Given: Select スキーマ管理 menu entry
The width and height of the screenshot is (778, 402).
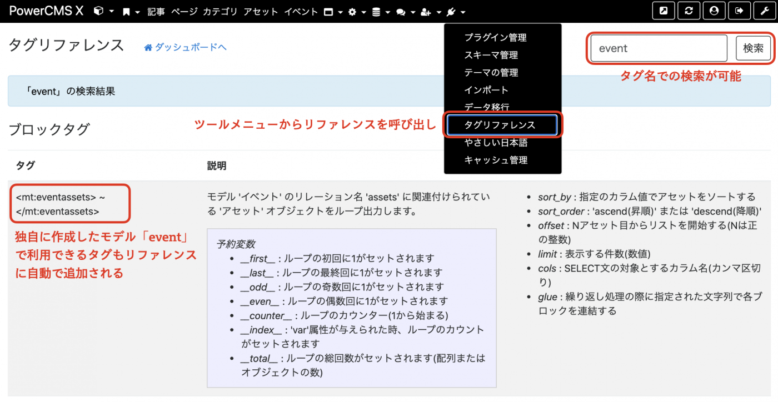Looking at the screenshot, I should coord(491,55).
